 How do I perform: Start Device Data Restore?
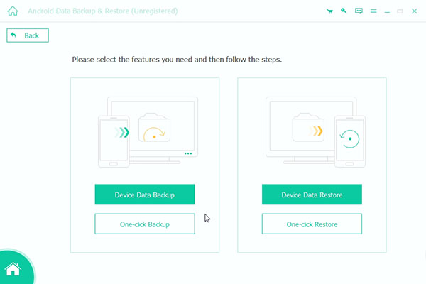312,195
